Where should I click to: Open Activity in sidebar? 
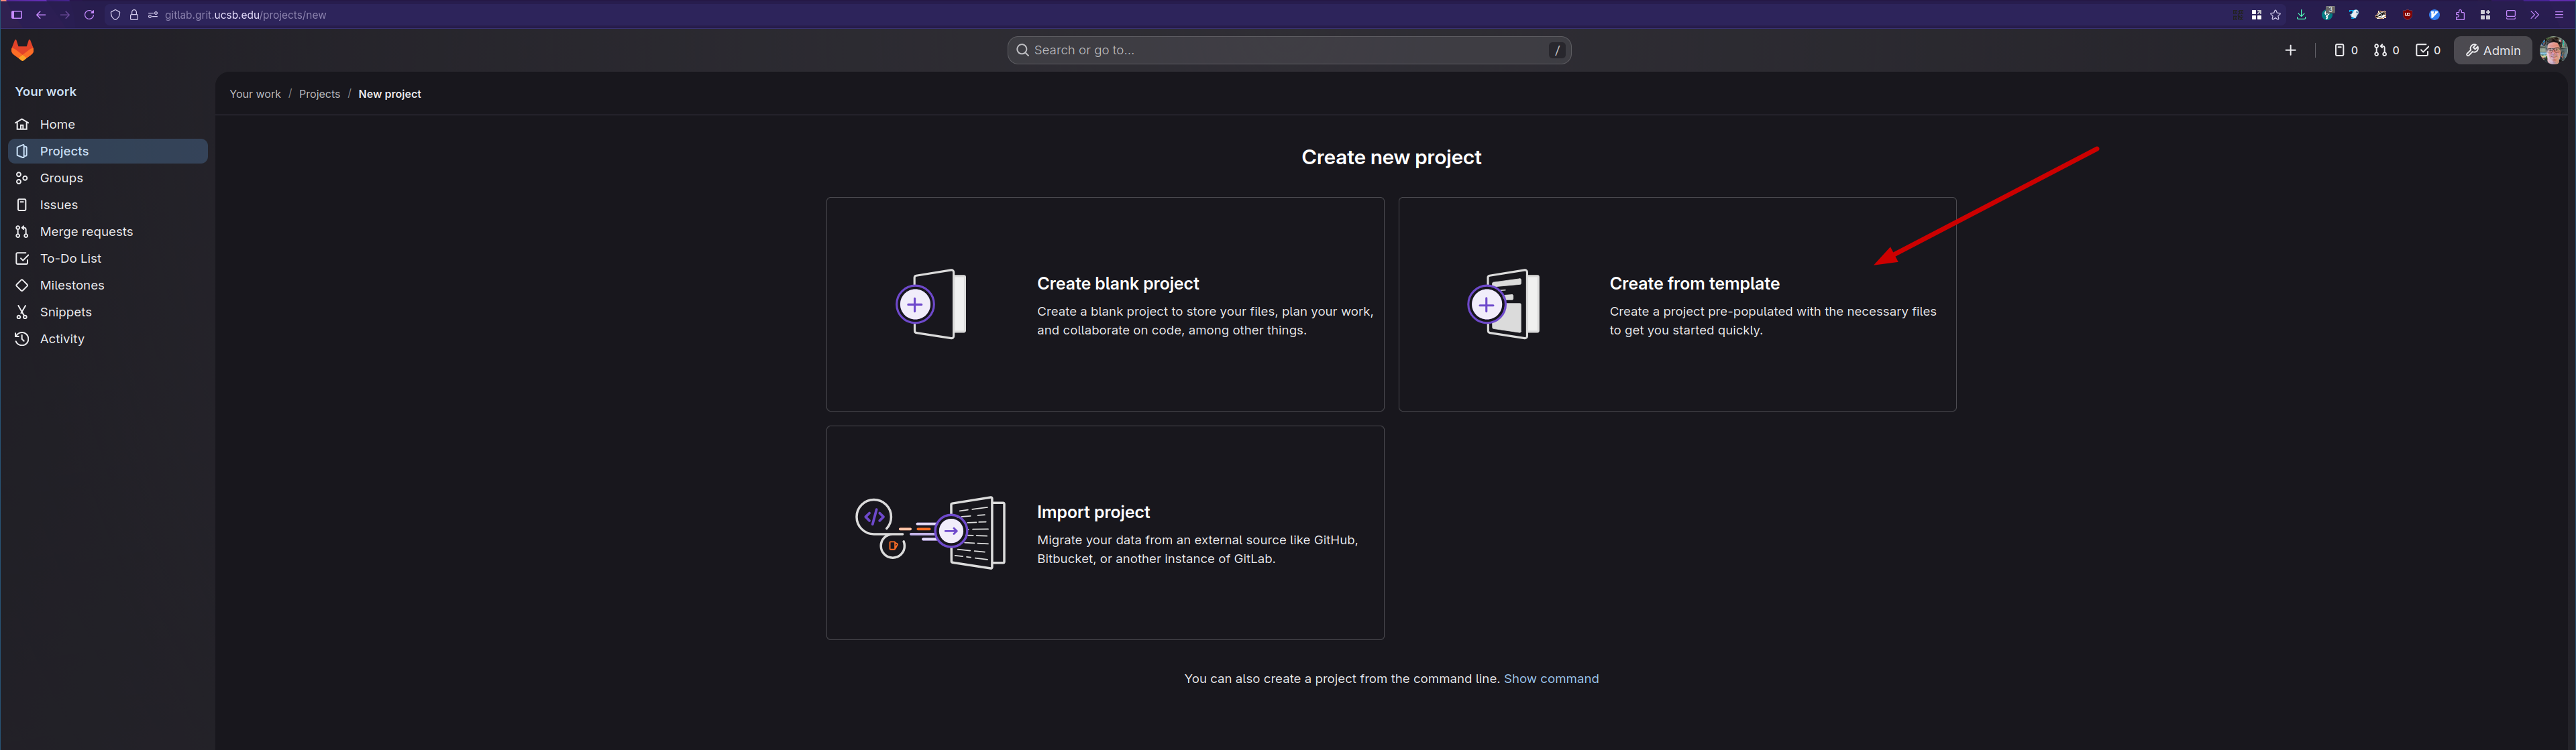pos(62,340)
